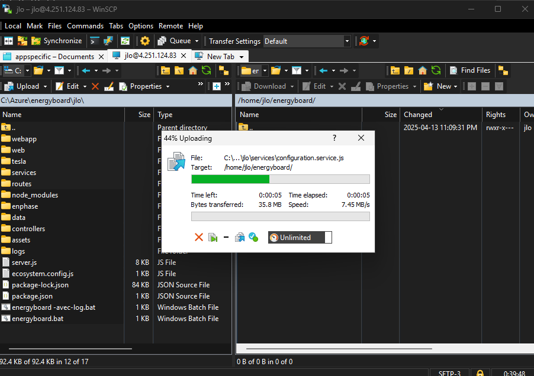Show hidden local toolbar buttons via chevron after Properties

point(200,83)
